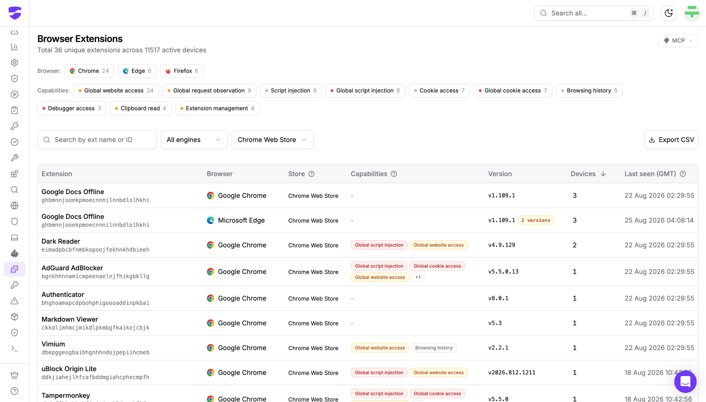Open the terminal prompt sidebar icon

click(14, 348)
